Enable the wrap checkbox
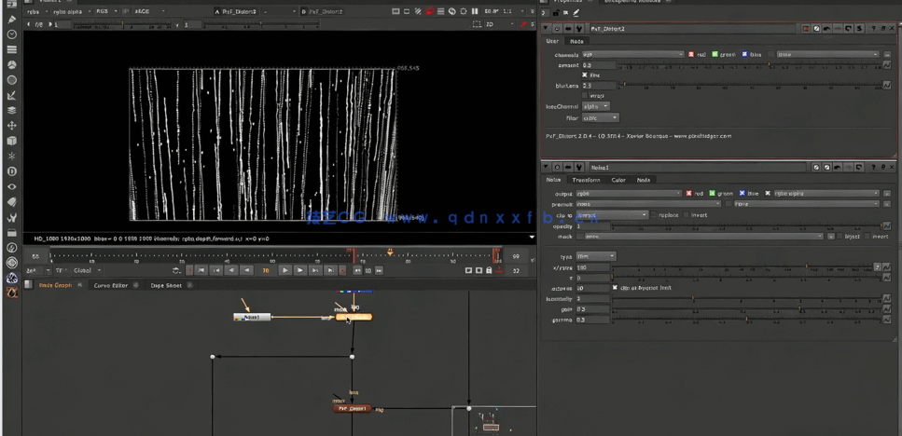This screenshot has width=902, height=436. pyautogui.click(x=585, y=95)
